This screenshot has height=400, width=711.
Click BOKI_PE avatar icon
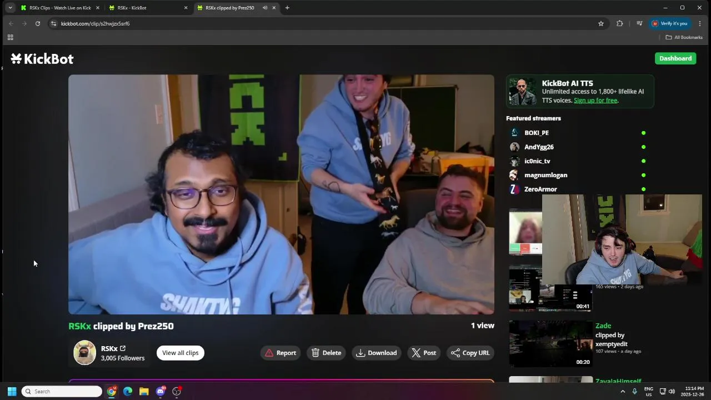514,133
